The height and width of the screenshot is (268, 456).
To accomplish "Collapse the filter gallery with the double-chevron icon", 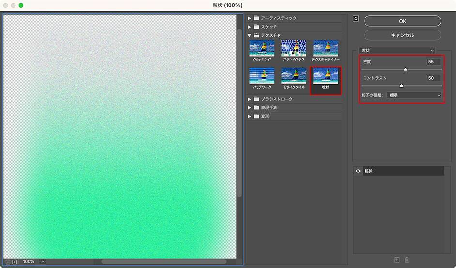I will [x=356, y=19].
